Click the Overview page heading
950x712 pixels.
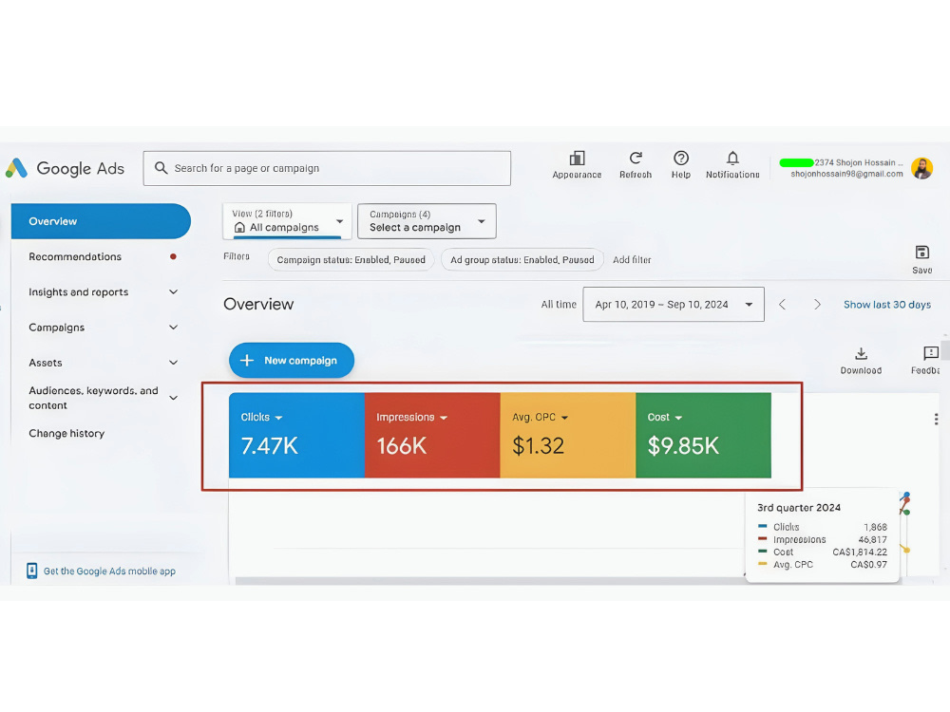click(x=258, y=305)
